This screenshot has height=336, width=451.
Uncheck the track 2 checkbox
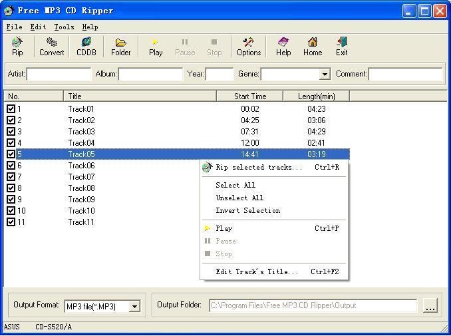click(x=11, y=120)
